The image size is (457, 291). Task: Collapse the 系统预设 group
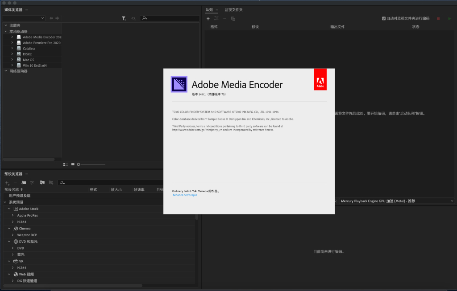(5, 202)
